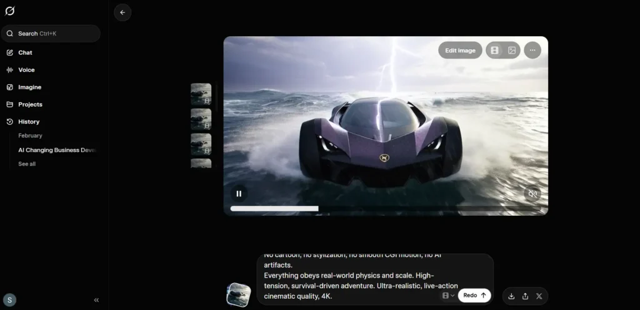
Task: Collapse the sidebar with double chevron
Action: pyautogui.click(x=96, y=300)
